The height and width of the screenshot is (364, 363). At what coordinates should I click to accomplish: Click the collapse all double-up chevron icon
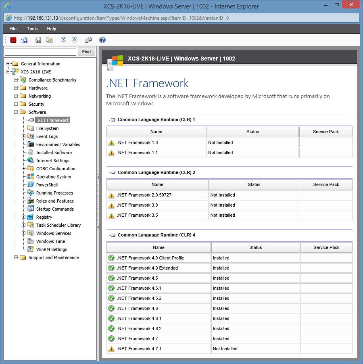click(x=74, y=40)
